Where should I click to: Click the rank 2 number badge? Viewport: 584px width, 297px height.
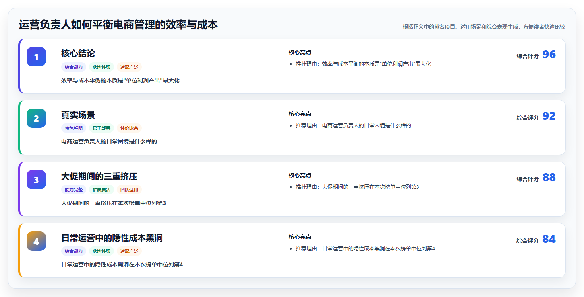tap(36, 118)
